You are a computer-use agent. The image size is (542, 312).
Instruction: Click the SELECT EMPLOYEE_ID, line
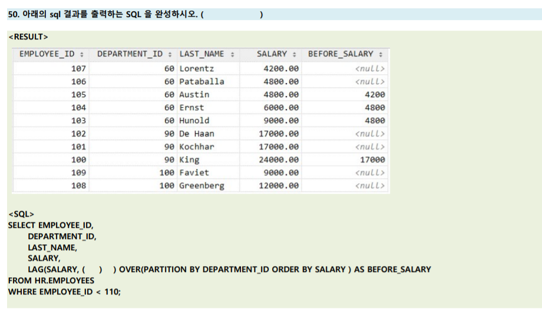pos(51,225)
